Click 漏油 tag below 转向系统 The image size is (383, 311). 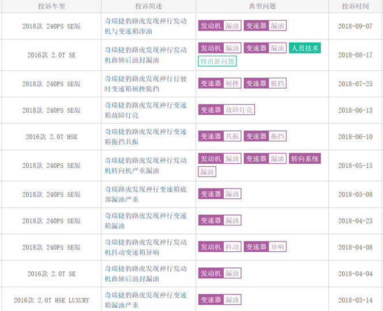[207, 172]
